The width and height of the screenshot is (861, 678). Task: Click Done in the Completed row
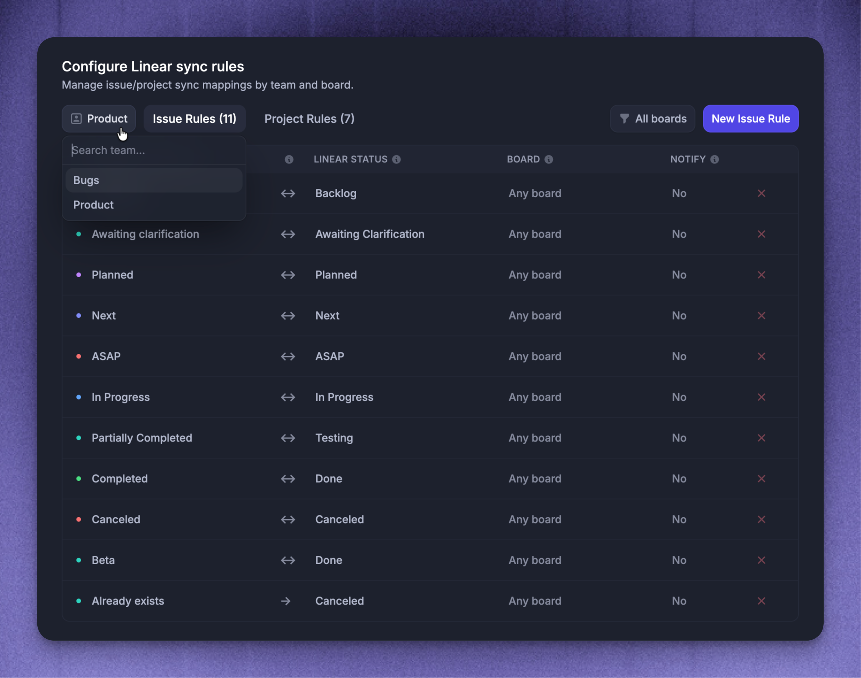[x=329, y=479]
